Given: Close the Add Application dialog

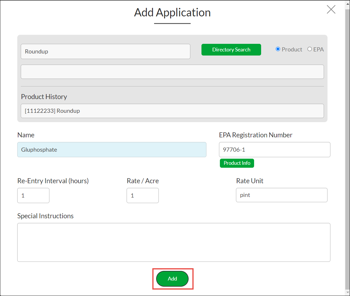Looking at the screenshot, I should 331,9.
